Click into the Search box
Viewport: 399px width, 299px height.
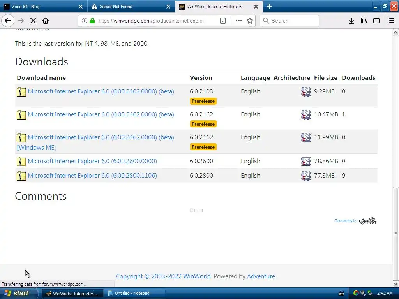[290, 21]
